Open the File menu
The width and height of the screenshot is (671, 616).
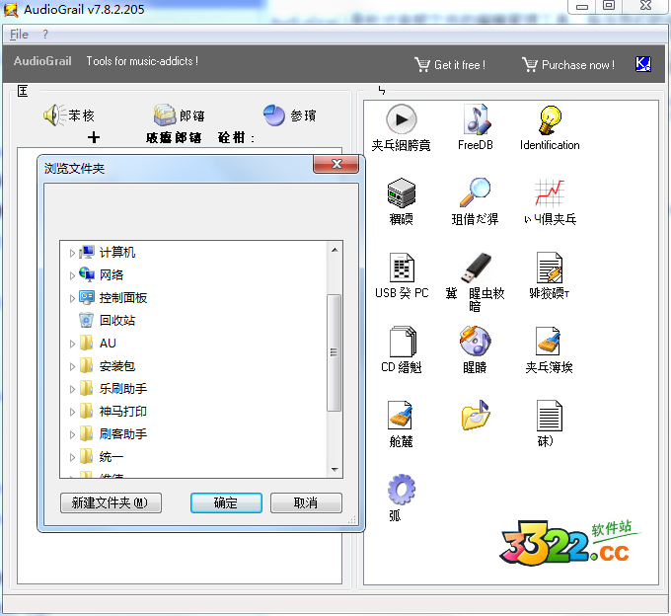pos(20,35)
